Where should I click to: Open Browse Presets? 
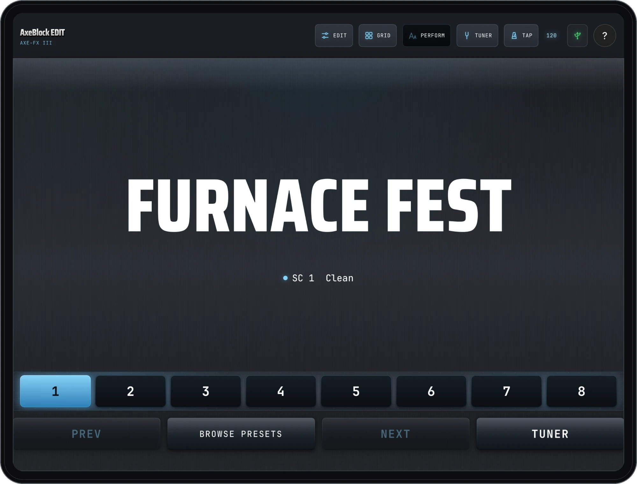tap(241, 434)
